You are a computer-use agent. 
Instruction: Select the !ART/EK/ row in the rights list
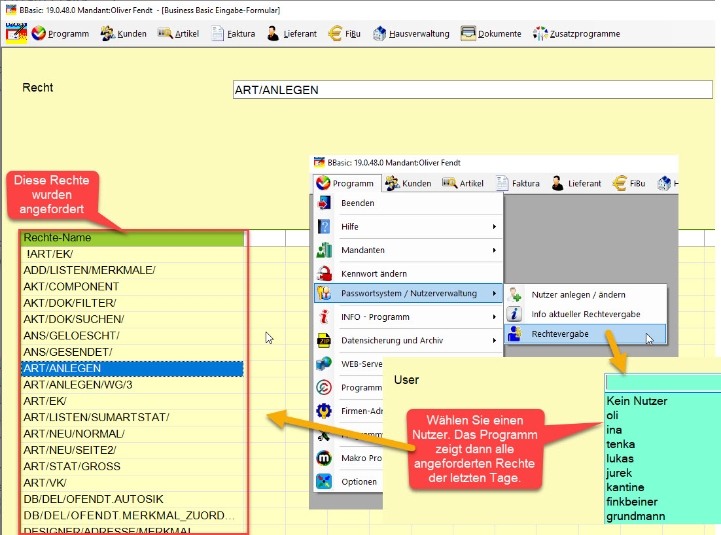click(132, 254)
